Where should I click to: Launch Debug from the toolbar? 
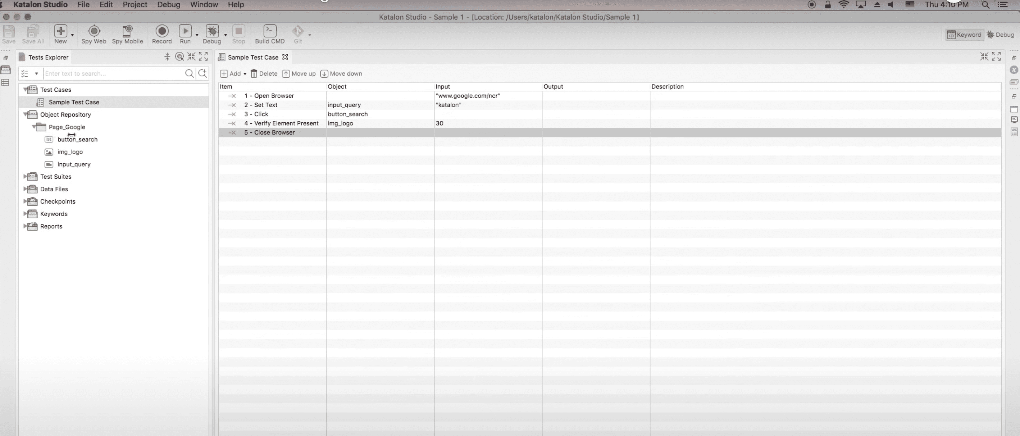(212, 34)
